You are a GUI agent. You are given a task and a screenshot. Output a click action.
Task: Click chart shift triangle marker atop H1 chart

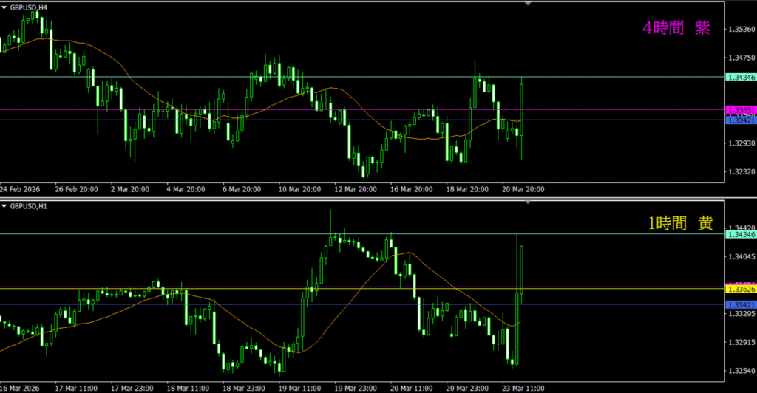coord(527,202)
